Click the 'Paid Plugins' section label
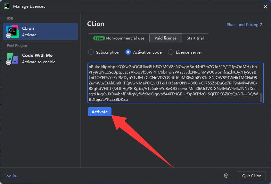Image resolution: width=271 pixels, height=184 pixels. [17, 45]
